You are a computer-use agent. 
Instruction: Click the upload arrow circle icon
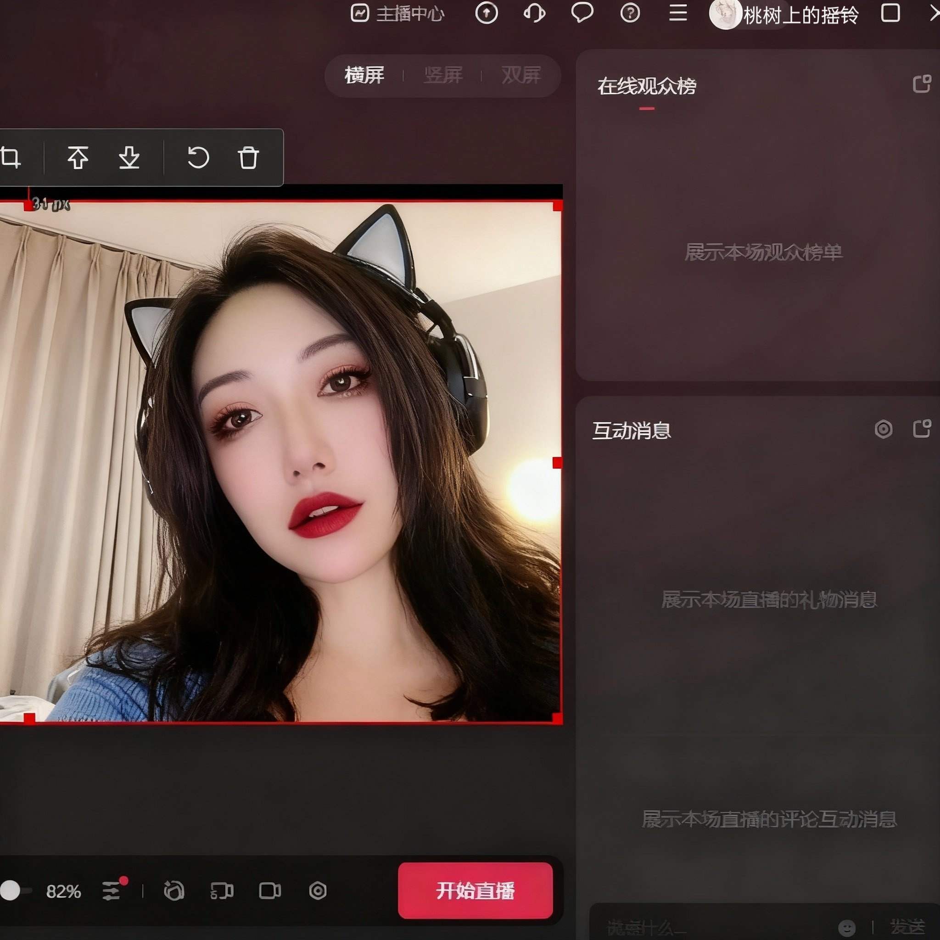point(486,13)
